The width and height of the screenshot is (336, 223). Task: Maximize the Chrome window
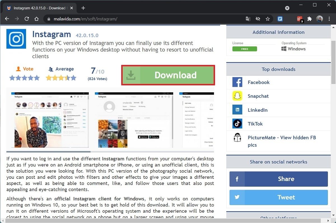coord(314,5)
